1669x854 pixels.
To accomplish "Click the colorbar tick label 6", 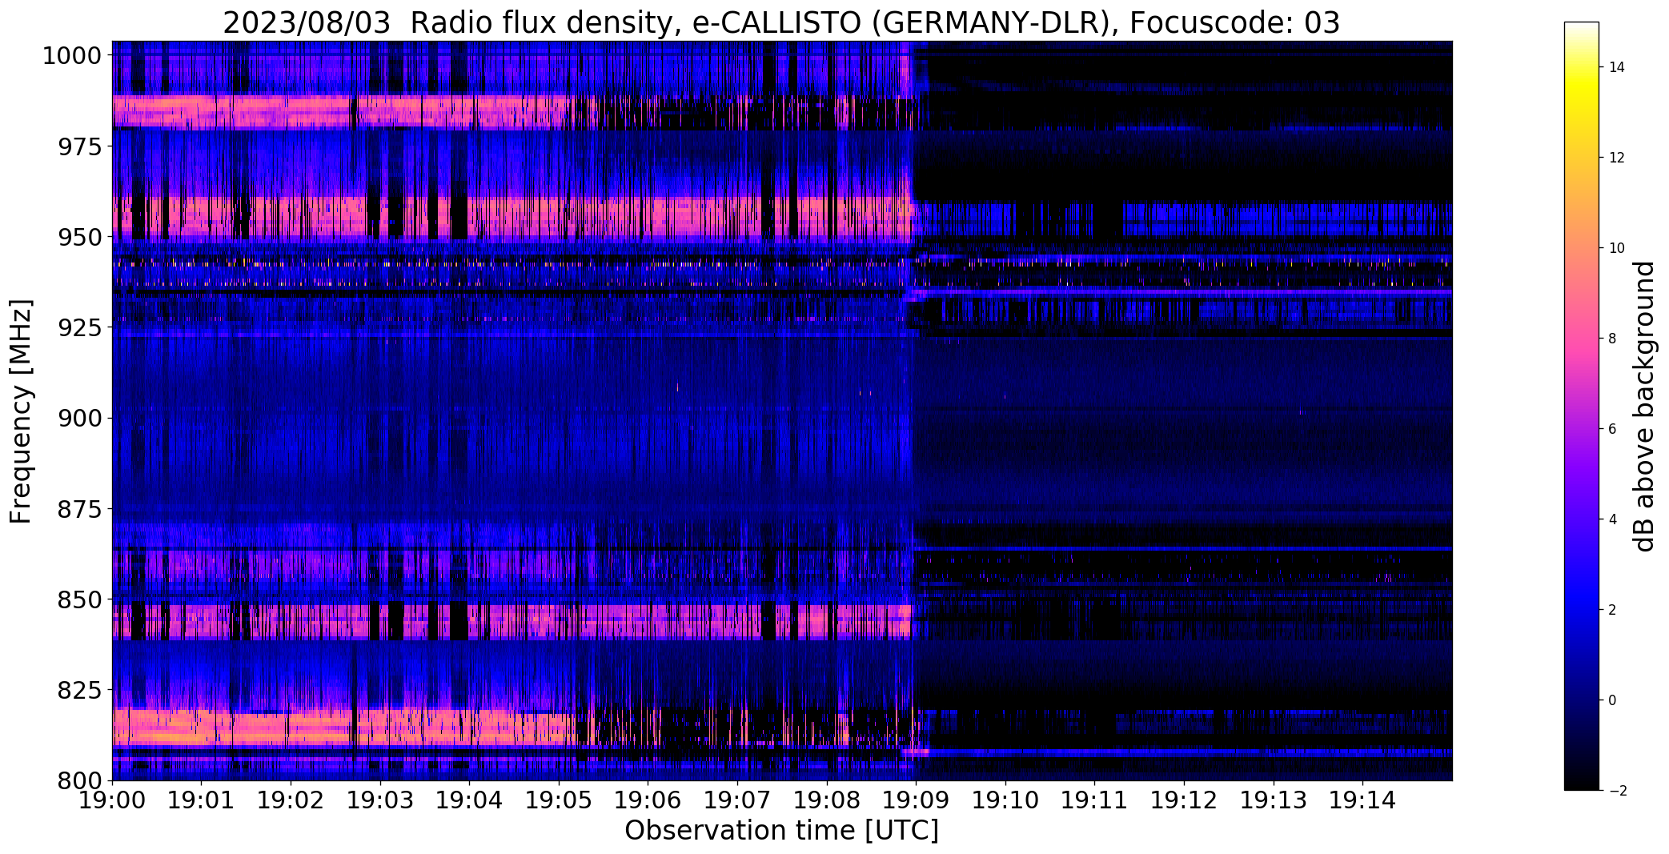I will coord(1613,429).
